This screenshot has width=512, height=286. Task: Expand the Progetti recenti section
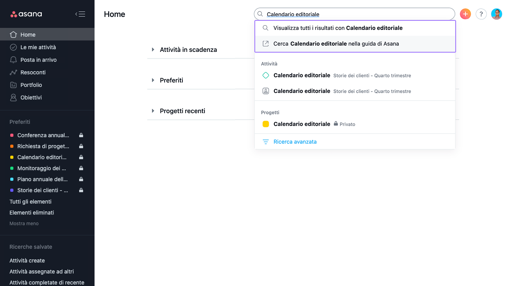pos(153,111)
